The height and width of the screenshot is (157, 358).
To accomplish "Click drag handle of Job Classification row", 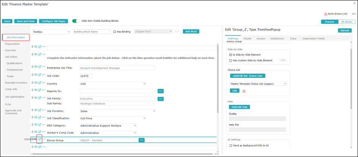I will click(33, 117).
